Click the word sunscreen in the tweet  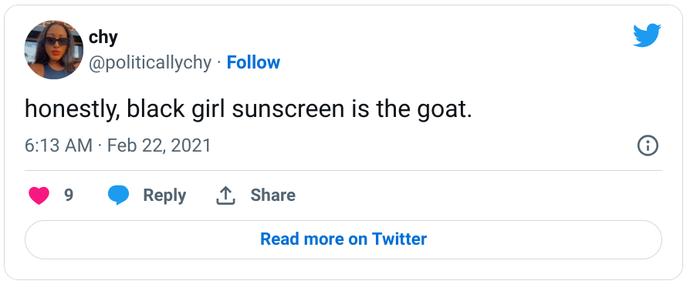coord(288,110)
